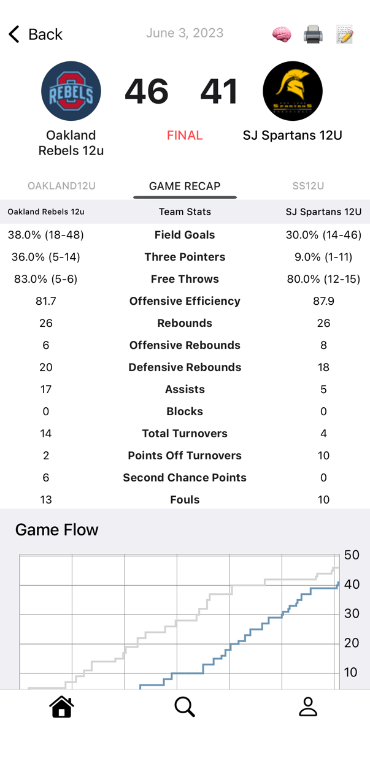Viewport: 370px width, 766px height.
Task: Tap the SJ Spartans team logo
Action: (293, 91)
